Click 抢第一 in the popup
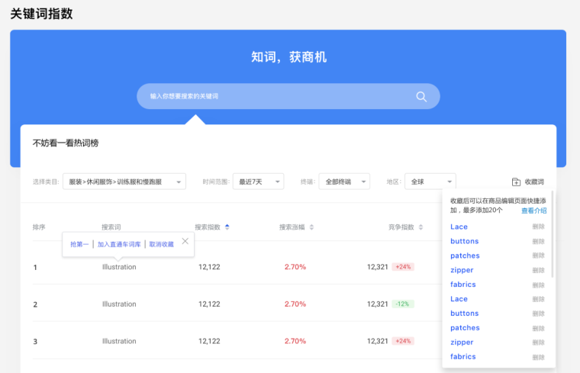The width and height of the screenshot is (580, 373). pos(79,245)
